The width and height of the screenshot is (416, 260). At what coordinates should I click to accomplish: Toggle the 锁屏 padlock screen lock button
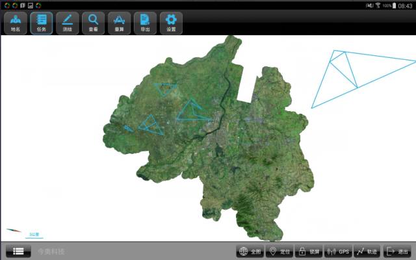point(309,252)
